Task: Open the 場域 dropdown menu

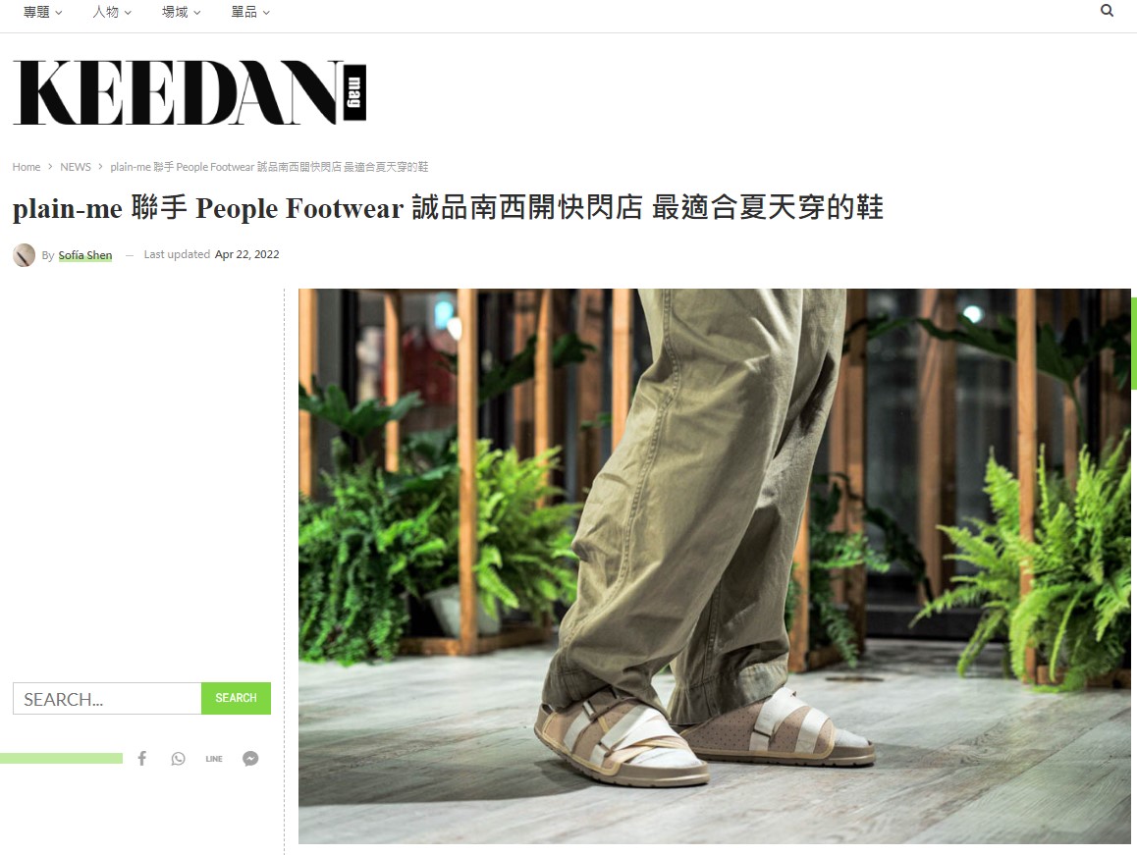Action: tap(182, 13)
